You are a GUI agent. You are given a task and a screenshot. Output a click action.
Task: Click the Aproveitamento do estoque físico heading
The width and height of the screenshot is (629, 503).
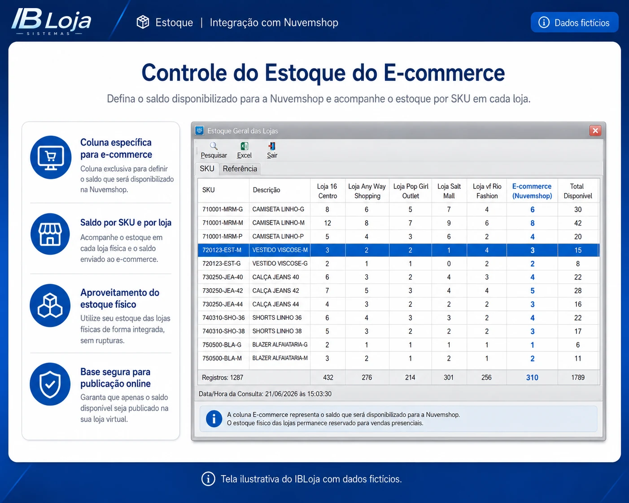point(120,299)
